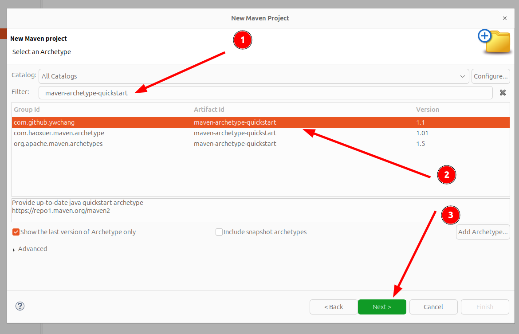
Task: Click version 1.01 cell
Action: (422, 133)
